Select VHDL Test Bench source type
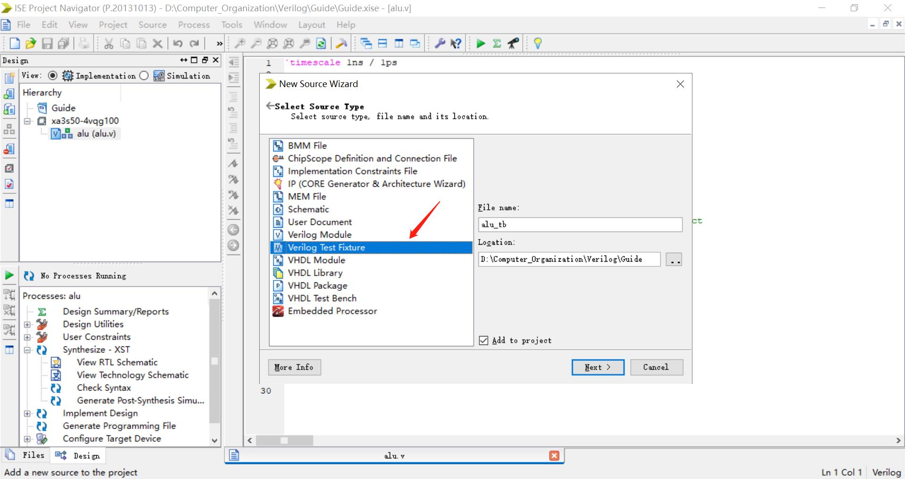 pyautogui.click(x=322, y=298)
